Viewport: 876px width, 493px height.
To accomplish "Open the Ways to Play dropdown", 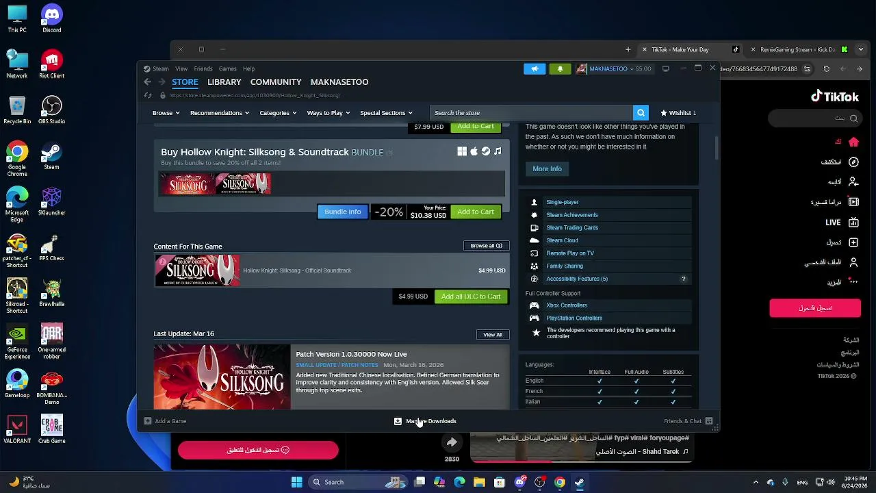I will (x=328, y=113).
